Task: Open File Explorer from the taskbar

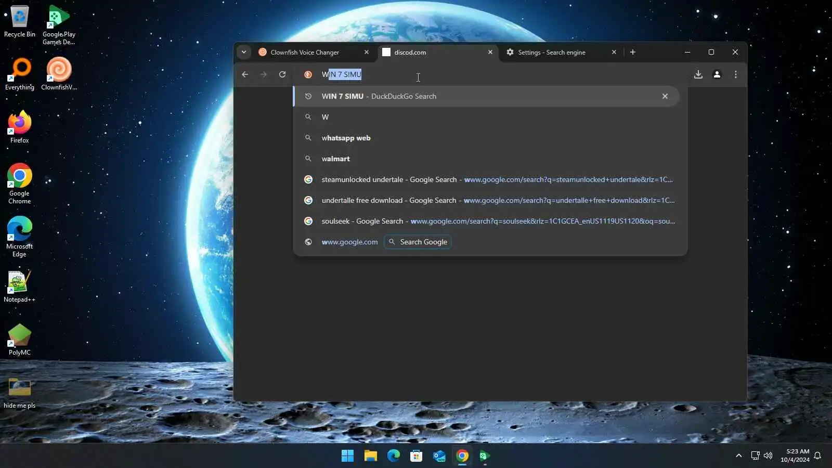Action: click(370, 456)
